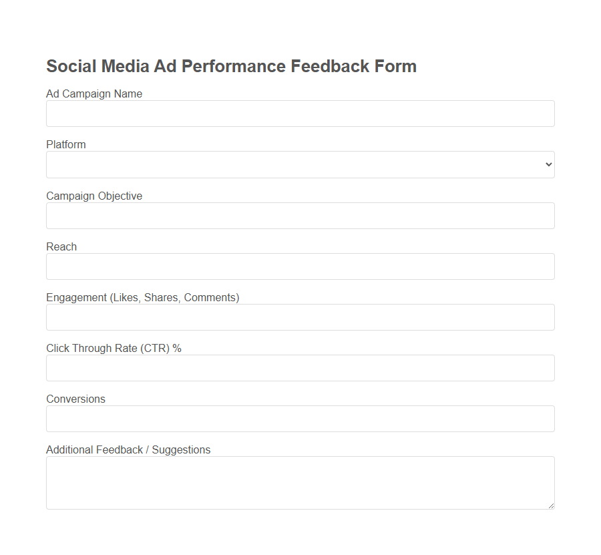601x555 pixels.
Task: Click the Campaign Objective label text
Action: coord(94,196)
